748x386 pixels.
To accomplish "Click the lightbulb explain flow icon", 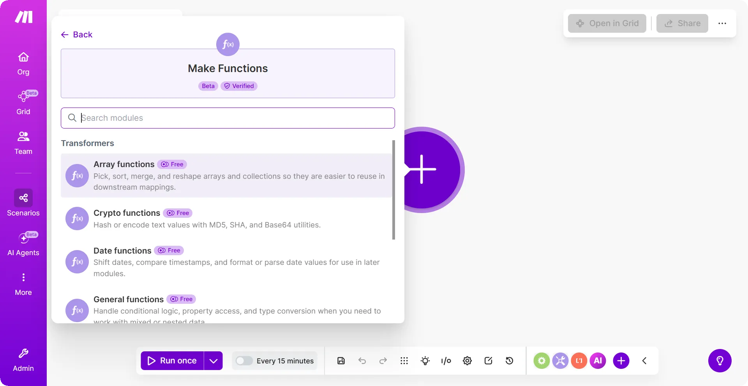I will pos(425,361).
